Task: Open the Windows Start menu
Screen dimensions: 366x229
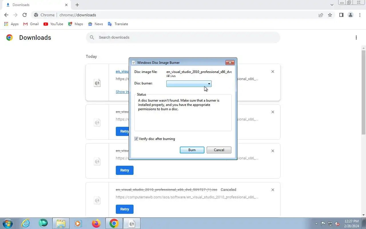Action: click(x=7, y=223)
